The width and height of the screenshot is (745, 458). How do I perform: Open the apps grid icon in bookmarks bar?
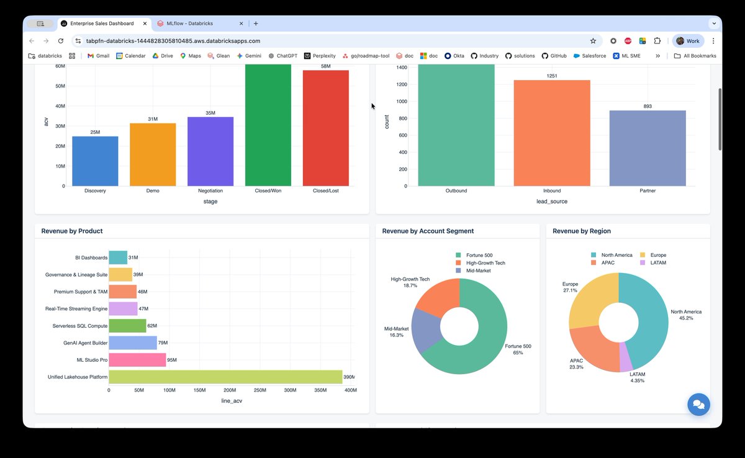(x=72, y=56)
